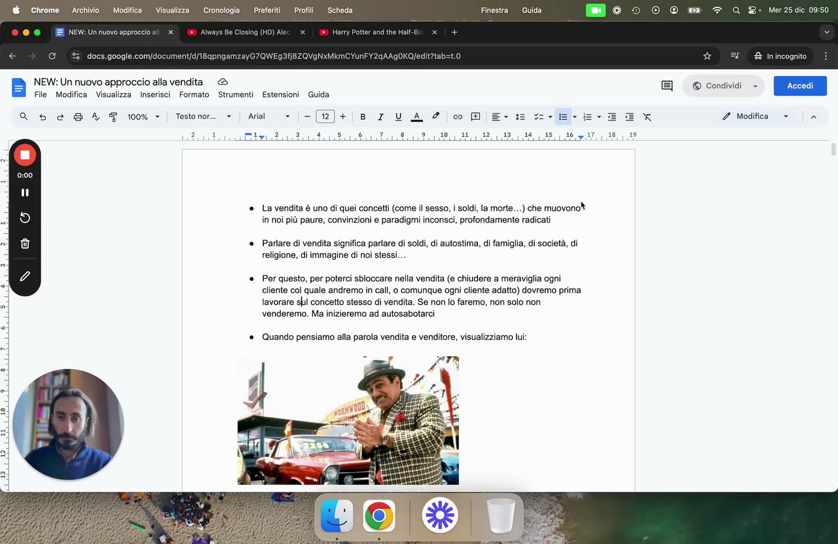
Task: Open Chrome's tab search chevron
Action: 827,32
